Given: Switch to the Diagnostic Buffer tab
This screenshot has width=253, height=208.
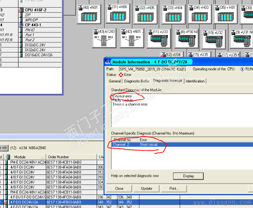Looking at the screenshot, I should click(x=137, y=81).
